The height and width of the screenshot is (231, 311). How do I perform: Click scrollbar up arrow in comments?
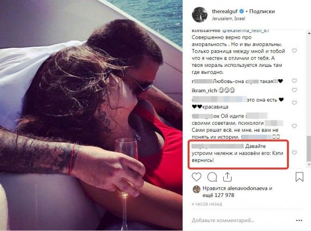tap(309, 33)
